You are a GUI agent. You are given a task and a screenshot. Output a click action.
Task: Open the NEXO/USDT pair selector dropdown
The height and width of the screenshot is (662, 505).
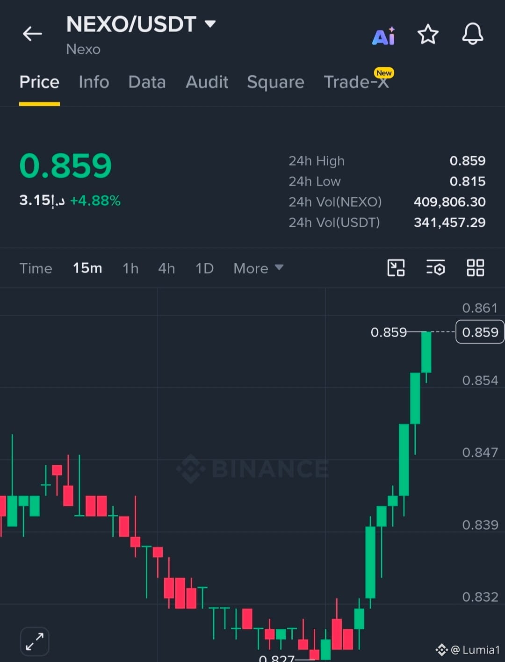(141, 24)
